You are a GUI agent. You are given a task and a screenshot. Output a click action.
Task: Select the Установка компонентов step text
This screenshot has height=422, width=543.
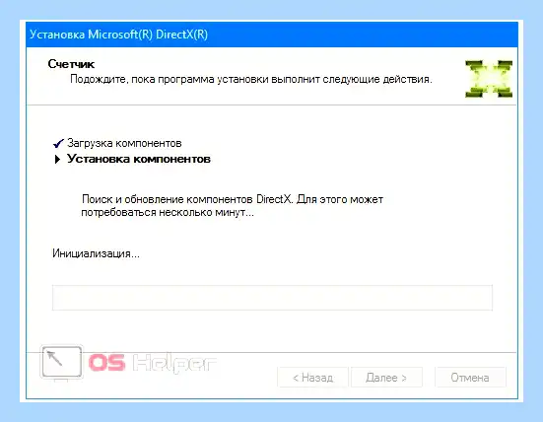tap(139, 159)
